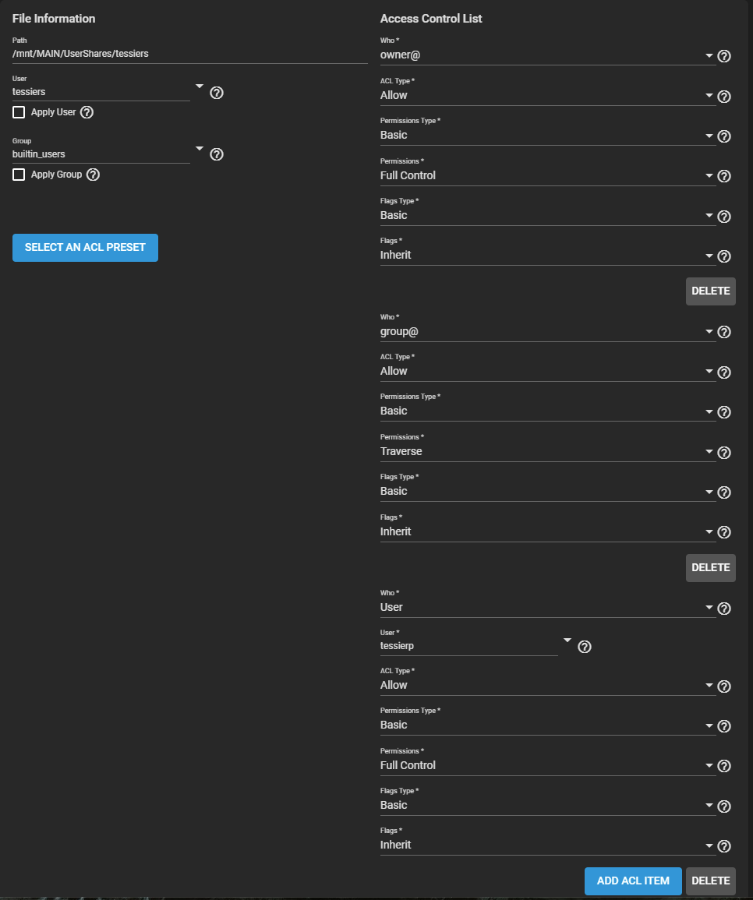
Task: Click the Add ACL Item button
Action: (633, 881)
